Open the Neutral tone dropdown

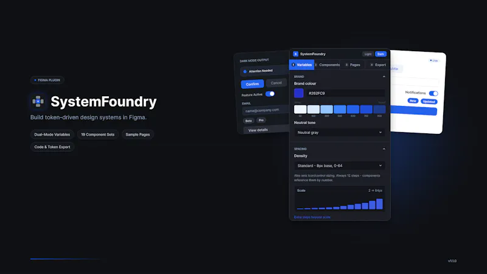340,133
